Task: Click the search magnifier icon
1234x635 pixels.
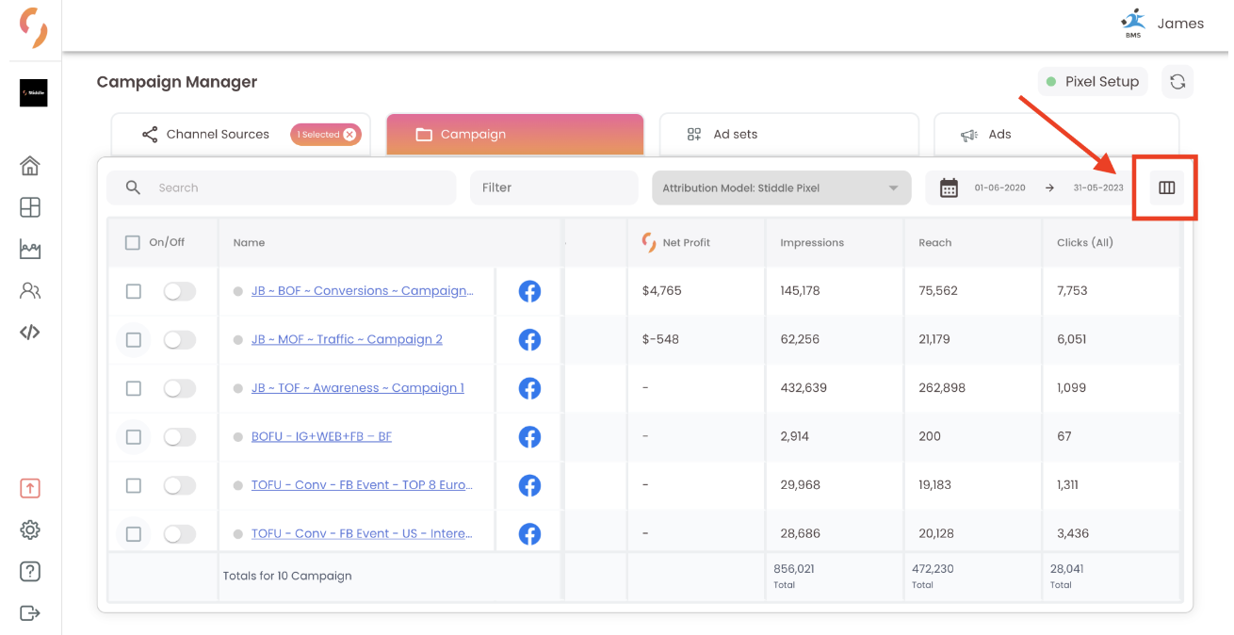Action: click(134, 187)
